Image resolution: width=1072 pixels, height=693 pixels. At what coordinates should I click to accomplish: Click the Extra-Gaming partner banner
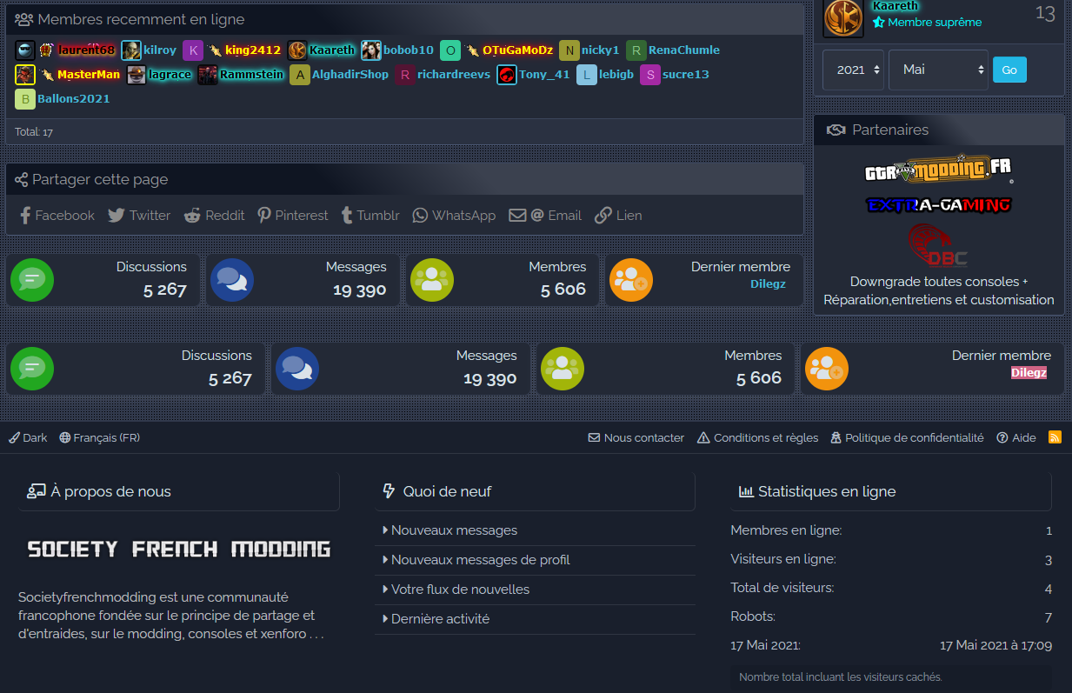(938, 205)
